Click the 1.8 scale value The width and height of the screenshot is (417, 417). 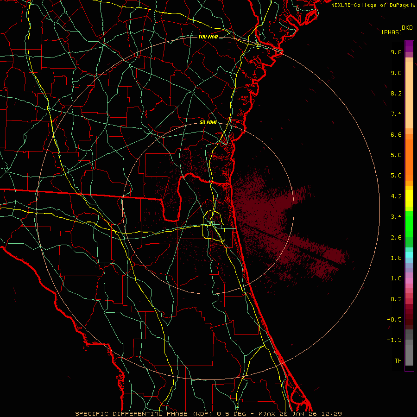pyautogui.click(x=396, y=258)
